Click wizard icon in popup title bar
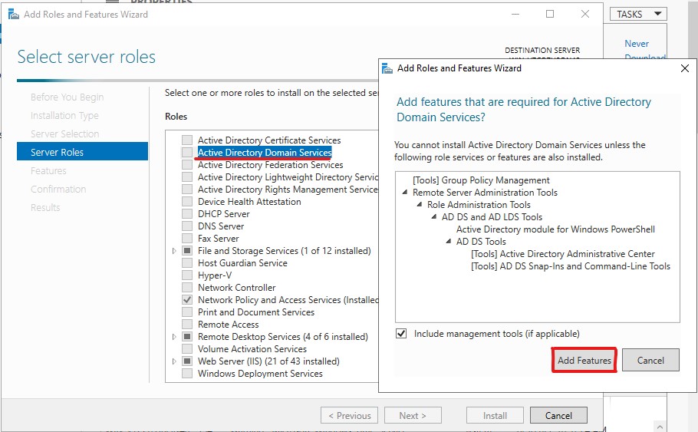 pyautogui.click(x=387, y=68)
